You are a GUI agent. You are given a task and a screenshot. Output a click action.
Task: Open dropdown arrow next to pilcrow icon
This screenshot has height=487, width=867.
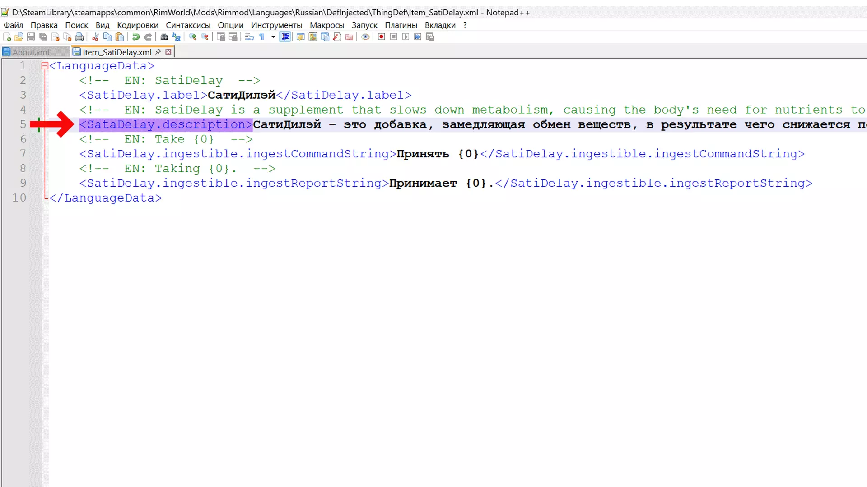click(x=273, y=37)
